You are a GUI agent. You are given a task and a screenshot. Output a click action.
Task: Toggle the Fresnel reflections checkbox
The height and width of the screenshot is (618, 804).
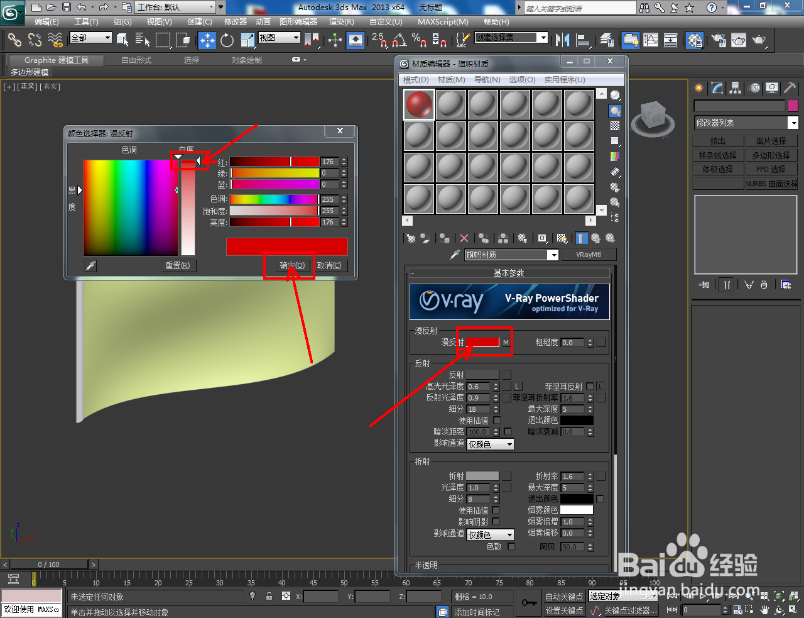pos(590,387)
